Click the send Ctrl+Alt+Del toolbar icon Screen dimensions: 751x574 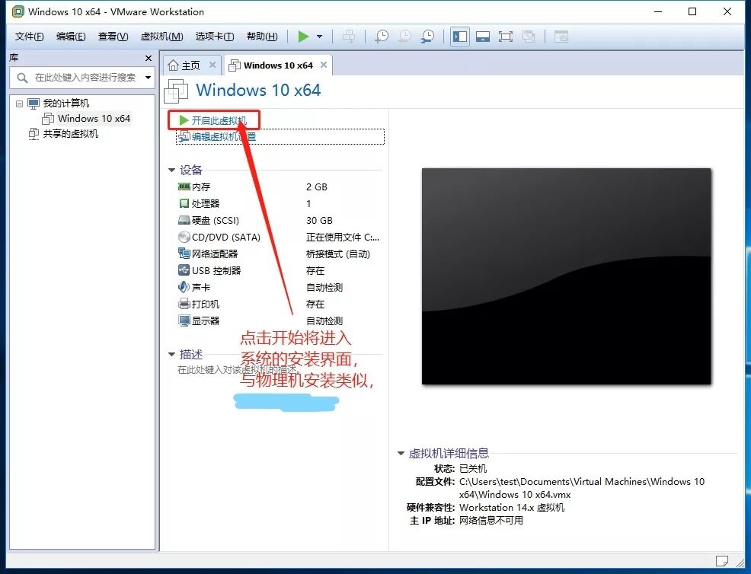pyautogui.click(x=349, y=37)
